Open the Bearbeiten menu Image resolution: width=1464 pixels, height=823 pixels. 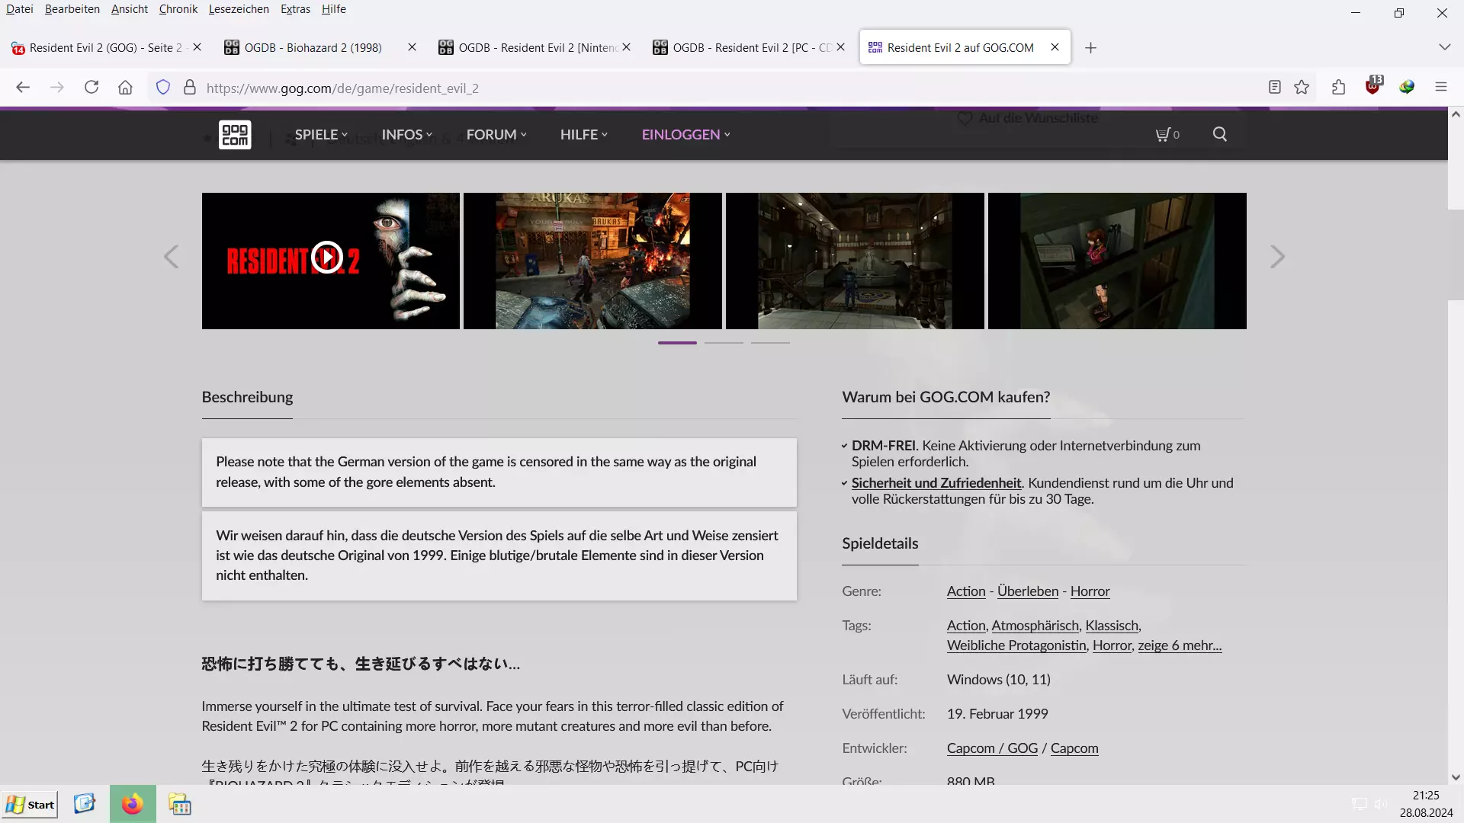pos(72,9)
